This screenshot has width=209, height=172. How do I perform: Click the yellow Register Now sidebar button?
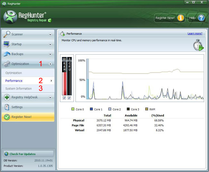pos(28,117)
